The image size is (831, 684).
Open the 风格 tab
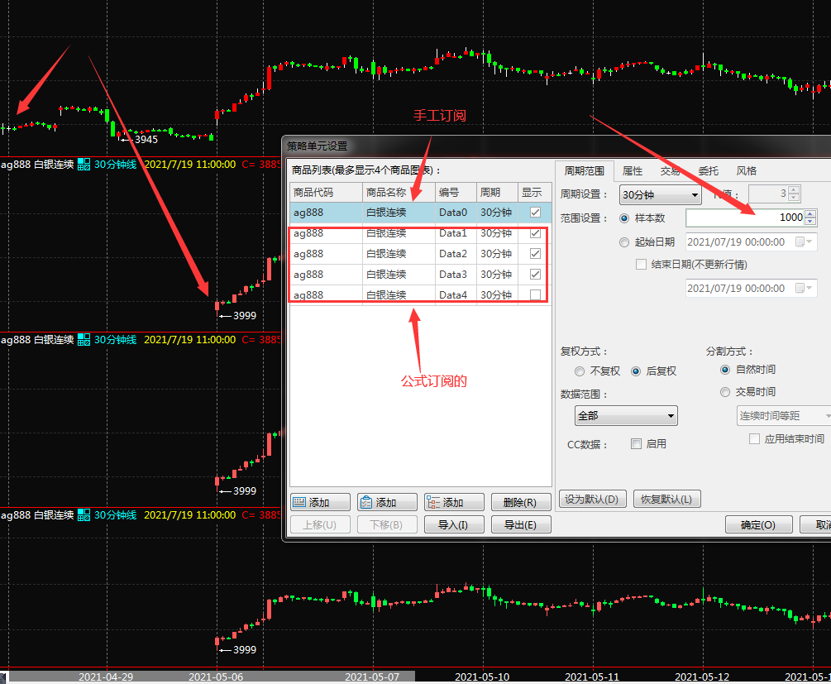[746, 171]
